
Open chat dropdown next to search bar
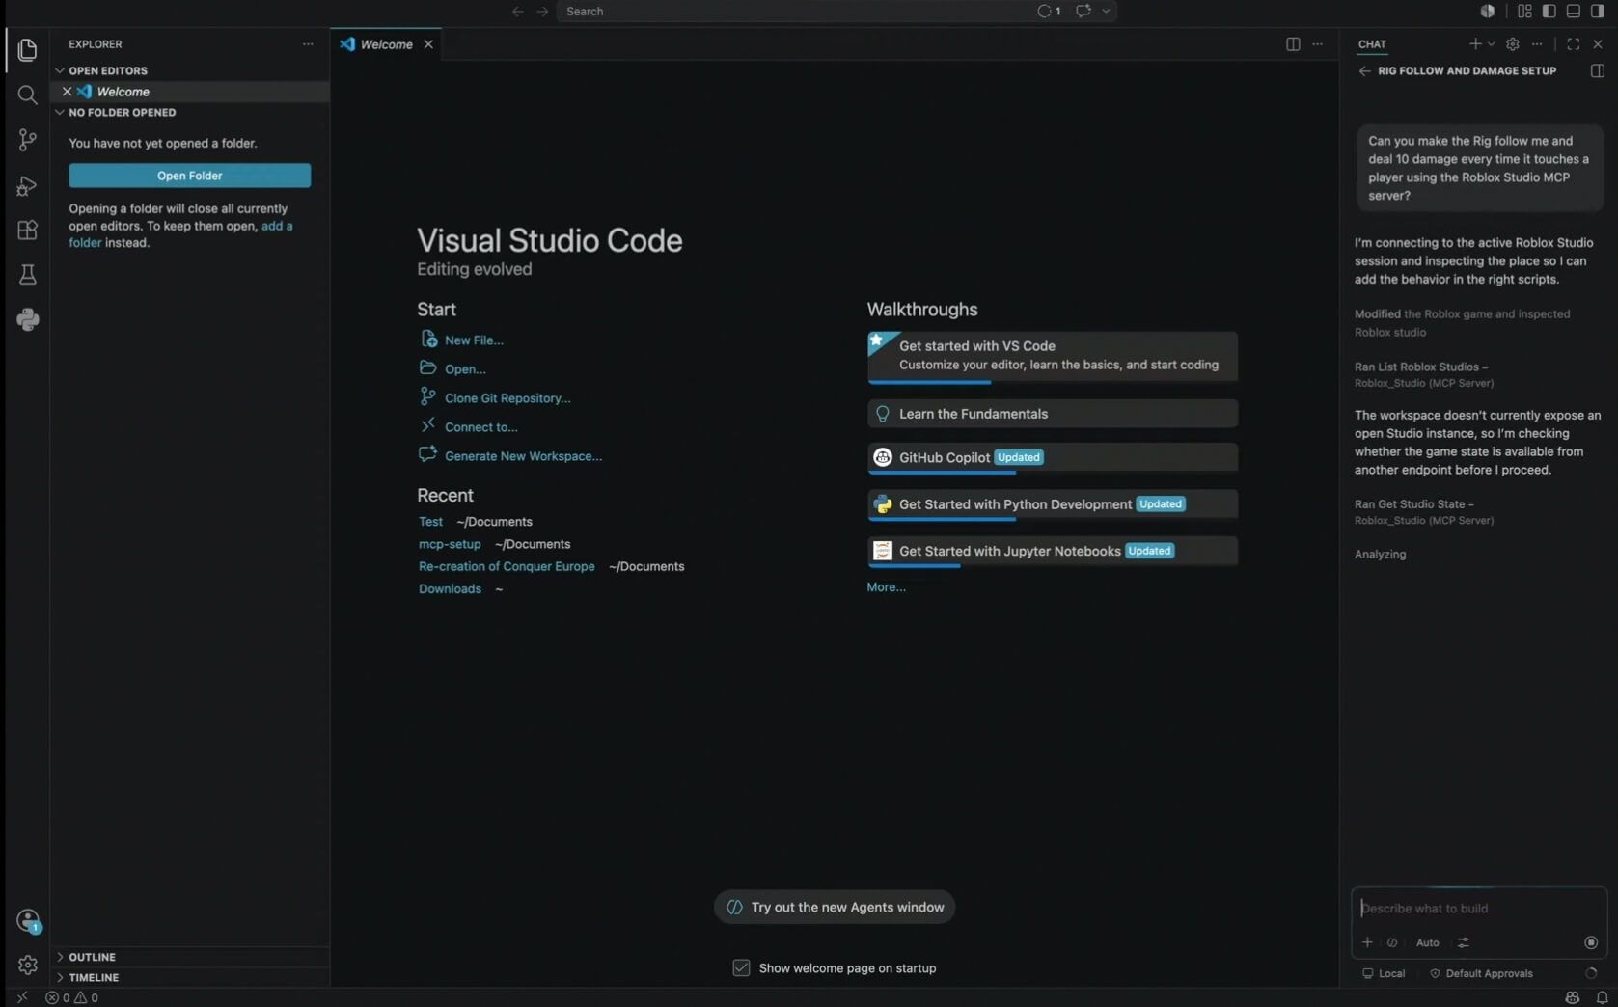pyautogui.click(x=1106, y=12)
